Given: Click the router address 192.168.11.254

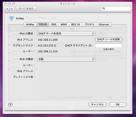Looking at the screenshot, I should pos(48,52).
